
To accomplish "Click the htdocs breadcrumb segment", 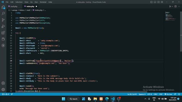I will [22, 10].
